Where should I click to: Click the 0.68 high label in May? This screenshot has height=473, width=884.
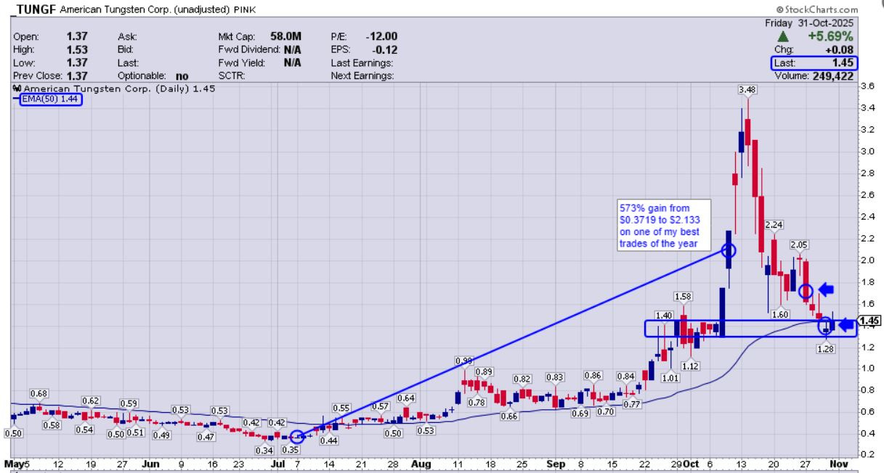[x=38, y=393]
